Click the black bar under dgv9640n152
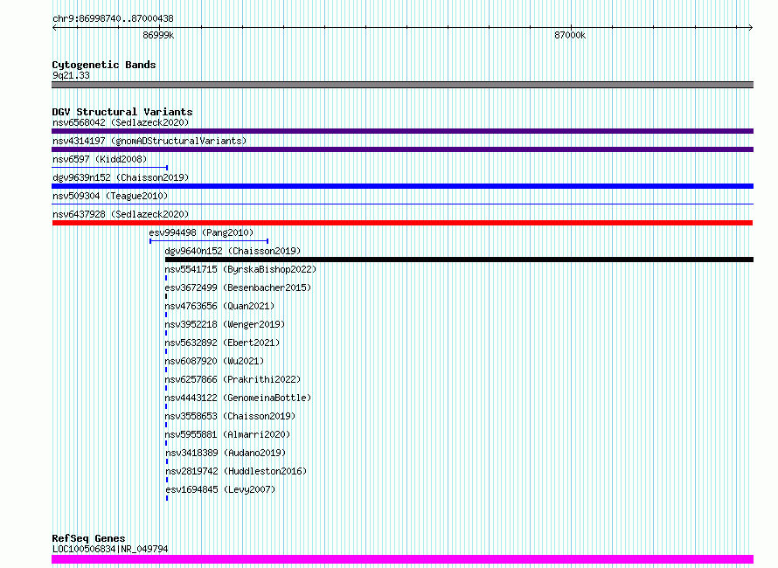The image size is (778, 568). click(x=459, y=260)
